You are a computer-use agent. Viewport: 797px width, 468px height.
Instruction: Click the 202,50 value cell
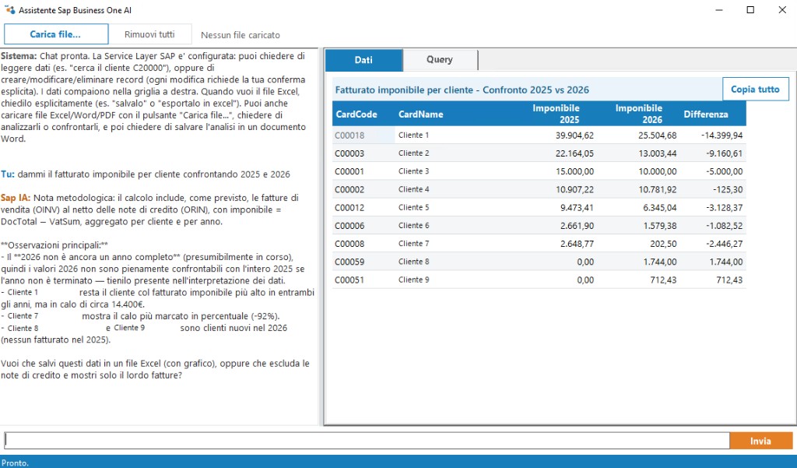(x=638, y=244)
